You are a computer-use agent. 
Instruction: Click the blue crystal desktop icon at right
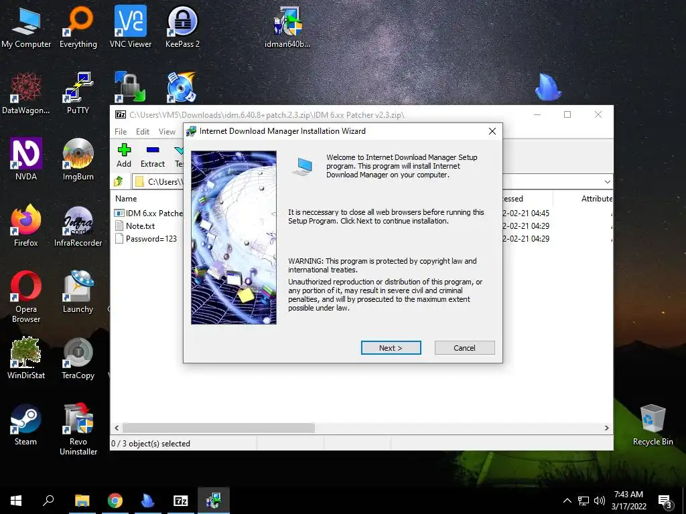point(548,87)
